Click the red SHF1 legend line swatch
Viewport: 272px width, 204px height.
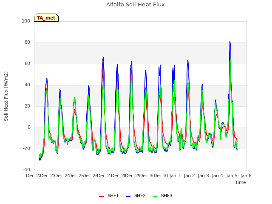[x=101, y=196]
